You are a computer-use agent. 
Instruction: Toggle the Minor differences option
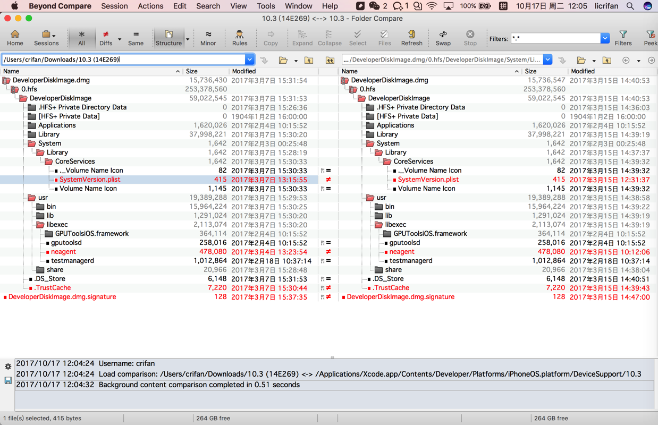[x=208, y=38]
